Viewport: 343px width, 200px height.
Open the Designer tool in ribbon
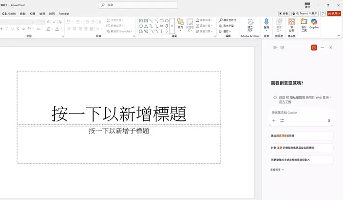[x=304, y=24]
